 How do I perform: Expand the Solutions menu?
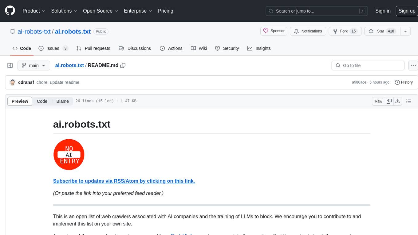[x=64, y=11]
